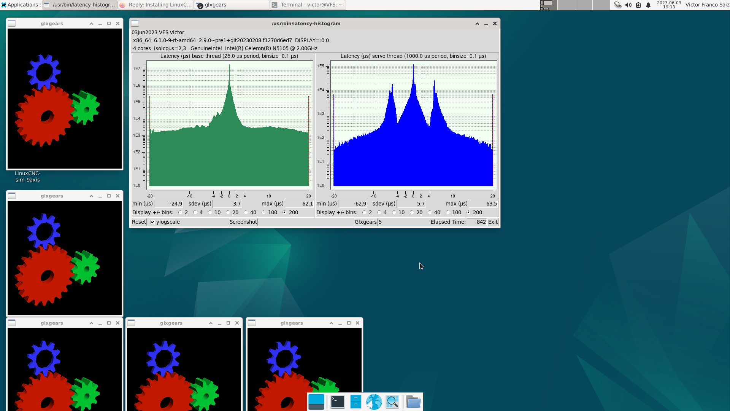Click the Glxgears count value 5
Viewport: 730px width, 411px height.
[380, 222]
